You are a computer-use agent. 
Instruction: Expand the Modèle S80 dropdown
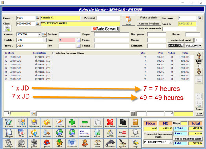coord(45,40)
